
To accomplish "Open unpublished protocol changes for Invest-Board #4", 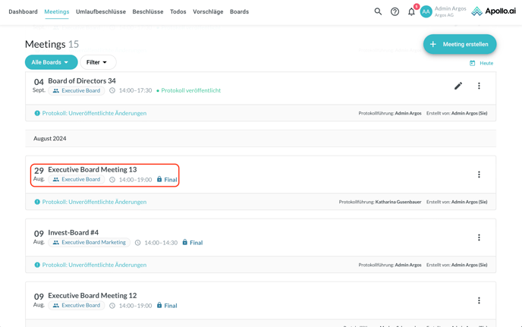I will [x=94, y=265].
